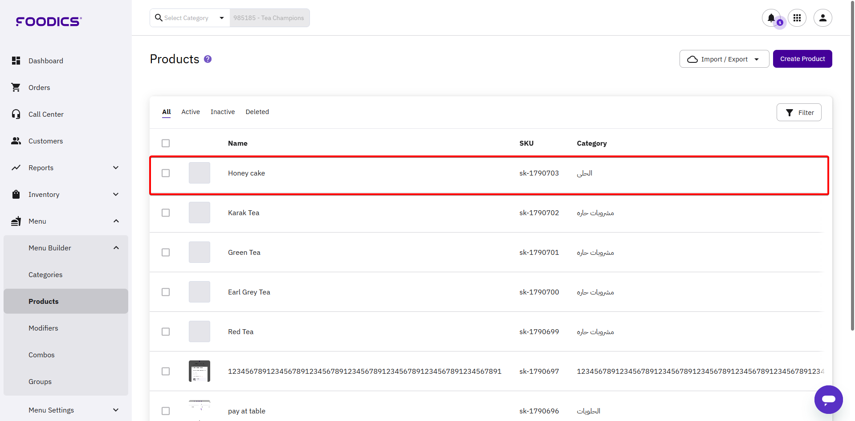Viewport: 855px width, 421px height.
Task: Click the Call Center headset icon
Action: point(16,114)
